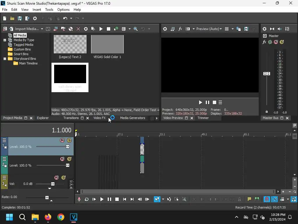Create a new project with the New icon
The width and height of the screenshot is (298, 224).
pos(5,18)
